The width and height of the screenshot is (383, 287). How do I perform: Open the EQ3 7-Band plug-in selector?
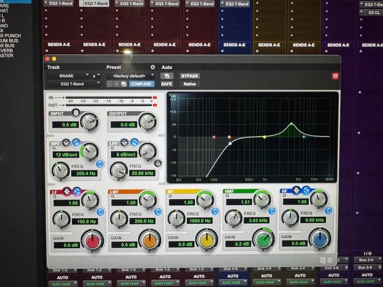click(69, 84)
